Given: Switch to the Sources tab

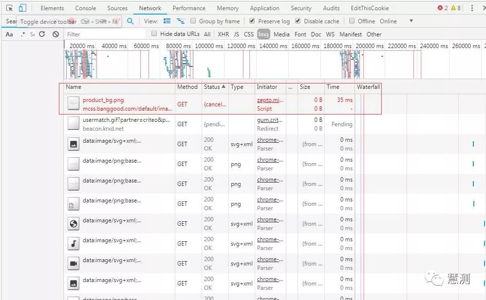Looking at the screenshot, I should [117, 8].
